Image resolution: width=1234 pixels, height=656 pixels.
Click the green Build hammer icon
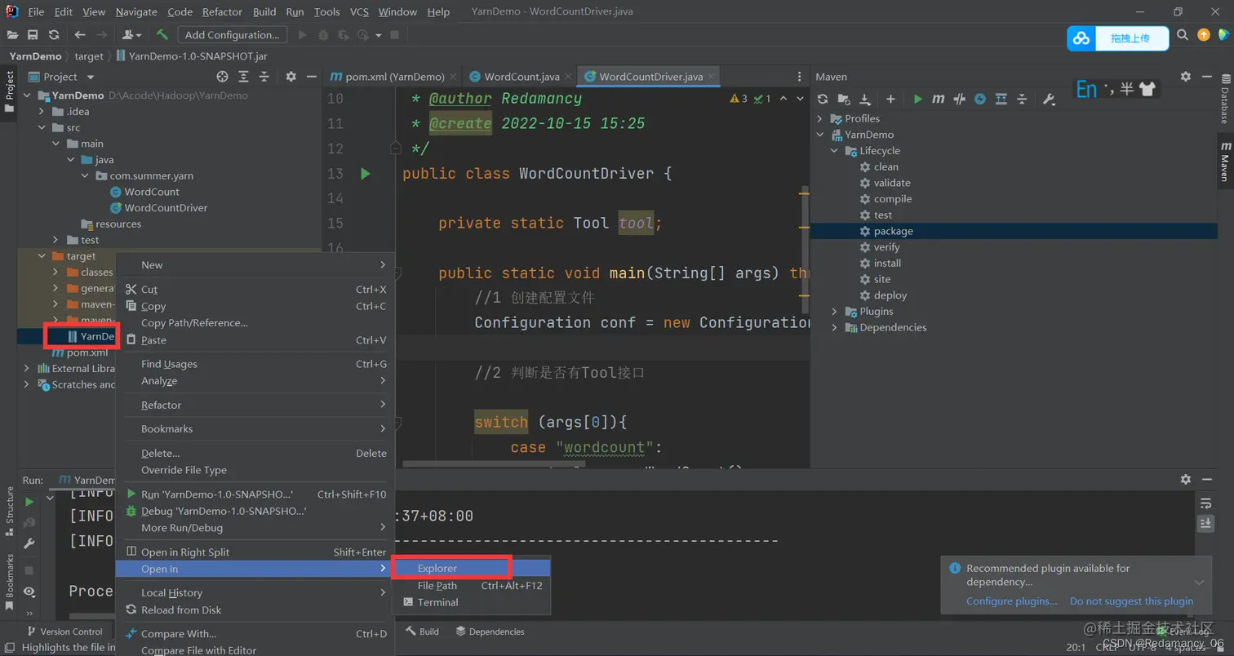[162, 35]
